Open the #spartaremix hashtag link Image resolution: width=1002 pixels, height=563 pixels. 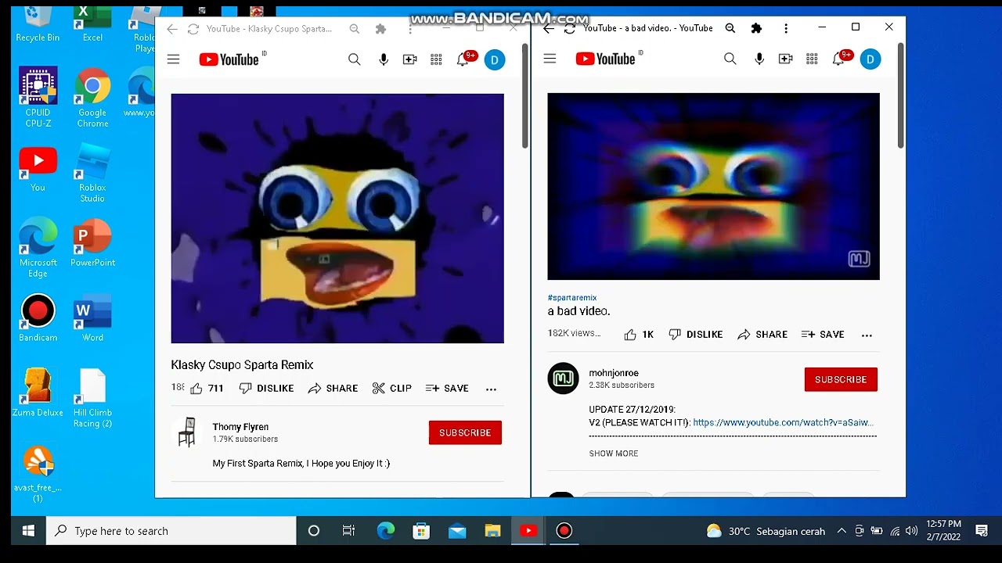(572, 298)
